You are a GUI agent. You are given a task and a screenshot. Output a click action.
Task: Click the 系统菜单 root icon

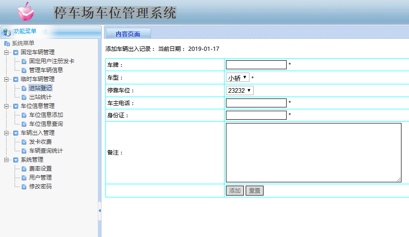click(x=7, y=43)
